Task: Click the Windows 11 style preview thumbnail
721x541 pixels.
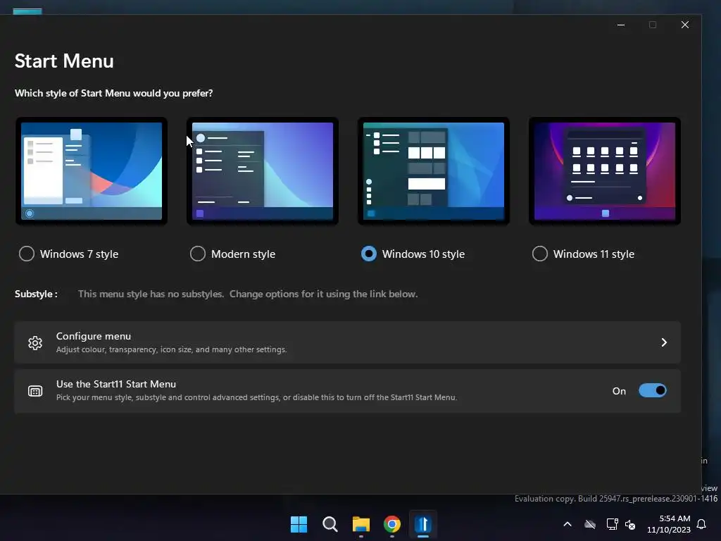Action: coord(605,171)
